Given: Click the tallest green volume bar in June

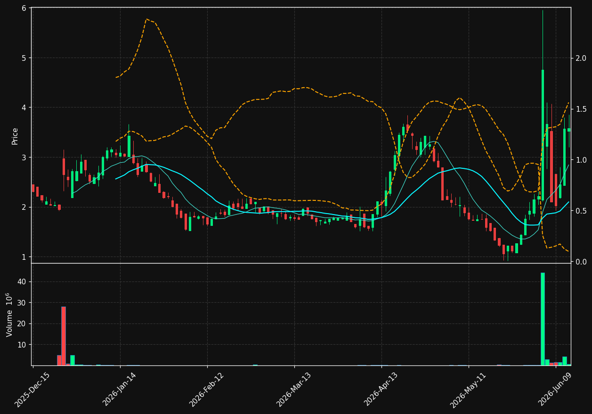Looking at the screenshot, I should coord(543,319).
